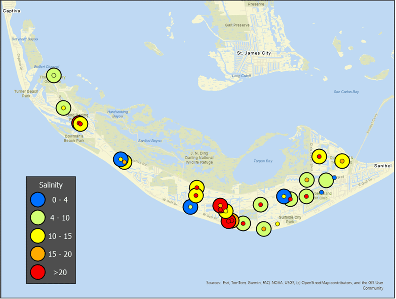
Task: Click the red >20 salinity legend circle
Action: coord(38,272)
